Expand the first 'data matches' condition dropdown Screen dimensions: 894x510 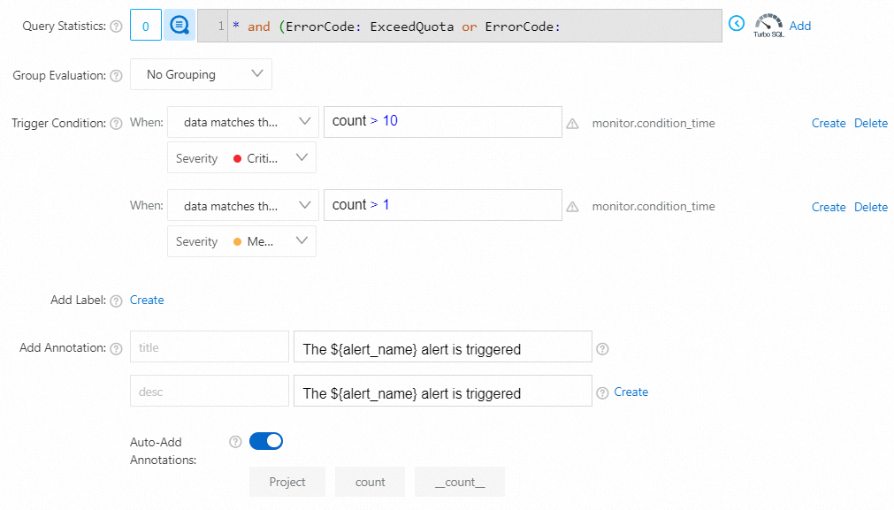[242, 123]
